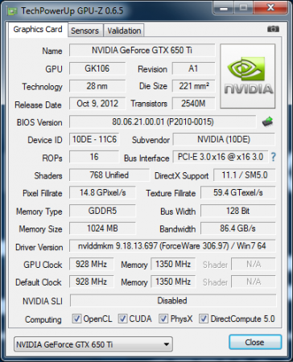Click the Bandwidth field 86.4 GB/s
Viewport: 293px width, 362px height.
[x=238, y=228]
